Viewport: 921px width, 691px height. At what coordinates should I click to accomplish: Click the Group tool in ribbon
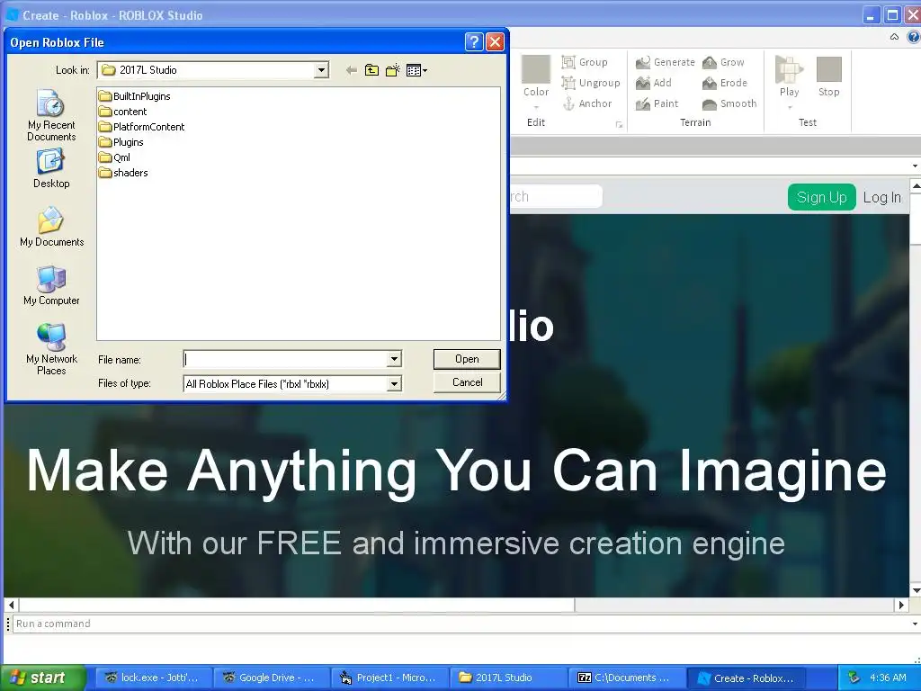pyautogui.click(x=585, y=62)
